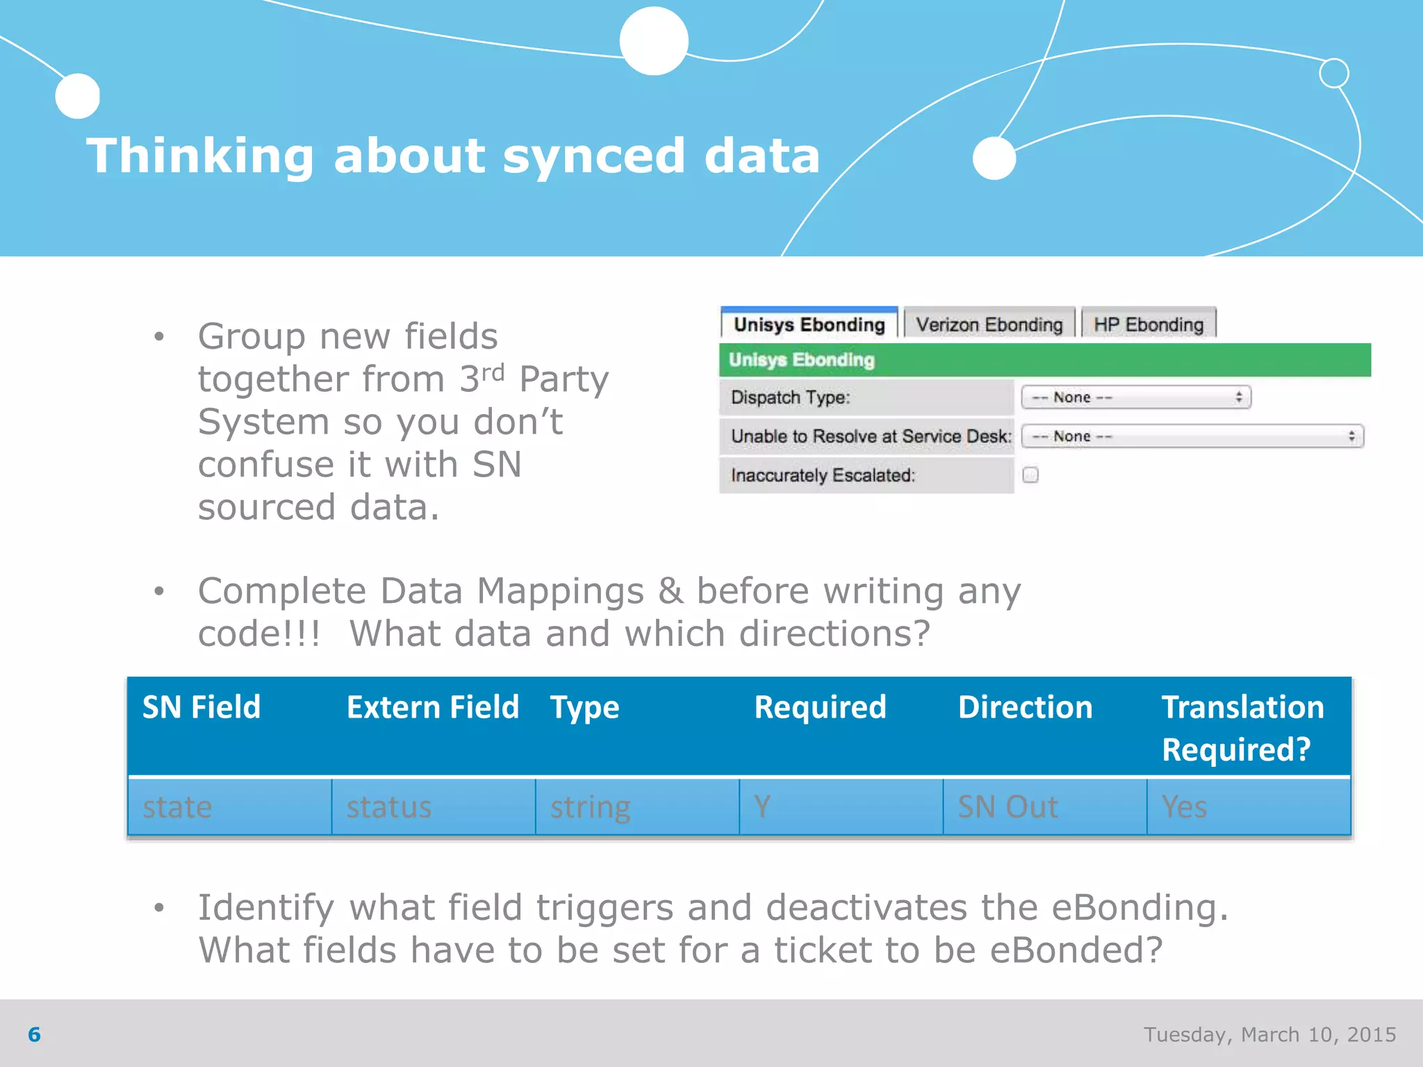Viewport: 1423px width, 1067px height.
Task: Switch to the Verizon Ebonding tab
Action: [989, 324]
